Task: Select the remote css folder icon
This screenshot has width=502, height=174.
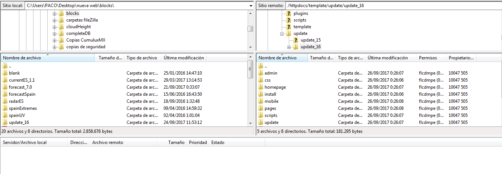Action: [x=260, y=80]
